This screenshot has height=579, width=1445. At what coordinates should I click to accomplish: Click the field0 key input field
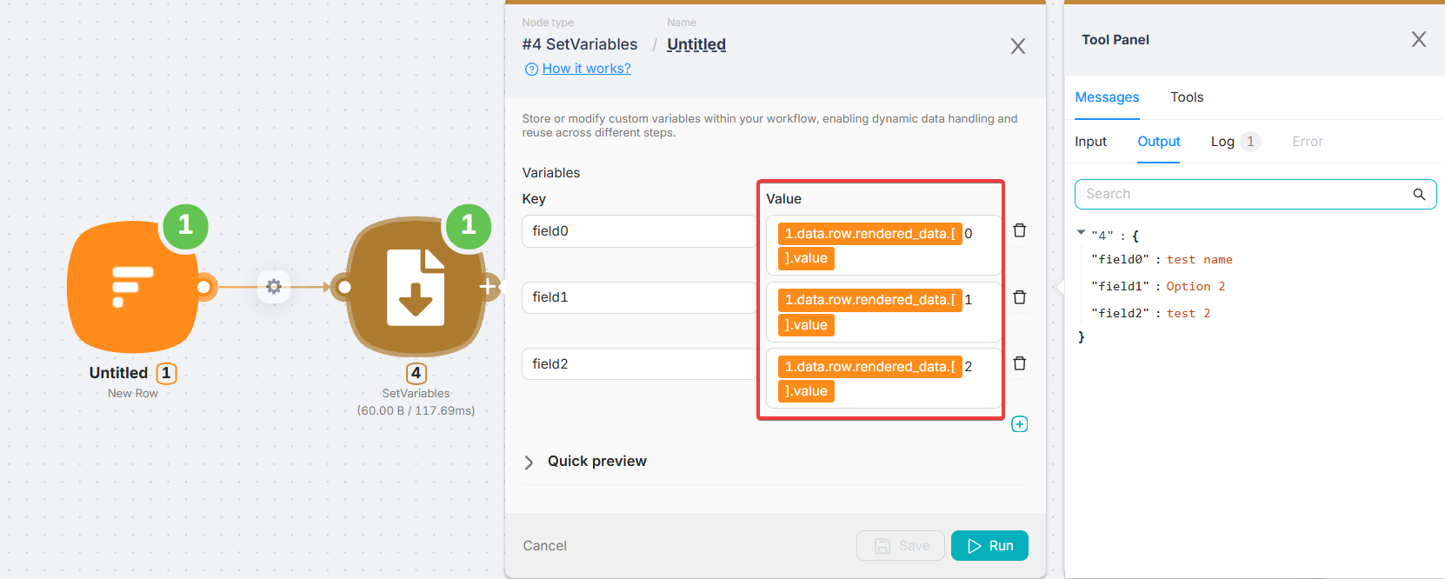pyautogui.click(x=639, y=231)
